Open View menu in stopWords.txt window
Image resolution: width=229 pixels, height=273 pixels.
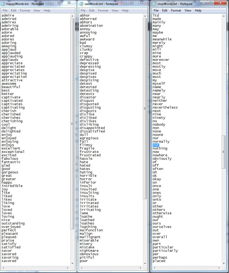(x=188, y=10)
